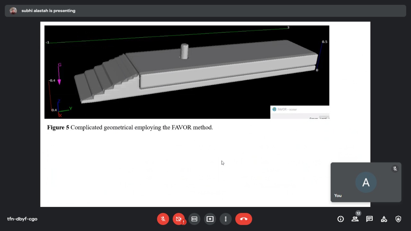411x231 pixels.
Task: Open the host controls shield icon
Action: pyautogui.click(x=398, y=219)
